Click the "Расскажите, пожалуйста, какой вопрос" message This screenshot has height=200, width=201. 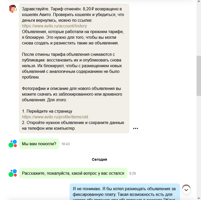pos(73,173)
